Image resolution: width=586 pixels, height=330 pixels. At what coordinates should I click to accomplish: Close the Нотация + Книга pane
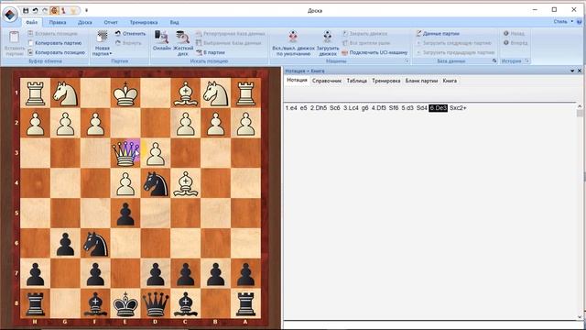pos(580,71)
